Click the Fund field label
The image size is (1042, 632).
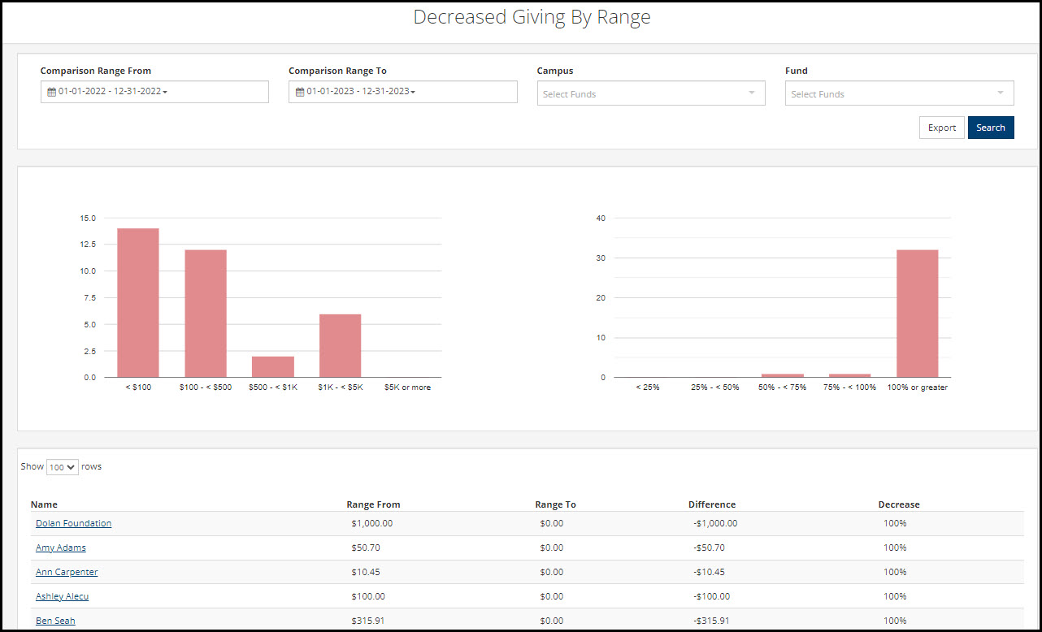(797, 71)
